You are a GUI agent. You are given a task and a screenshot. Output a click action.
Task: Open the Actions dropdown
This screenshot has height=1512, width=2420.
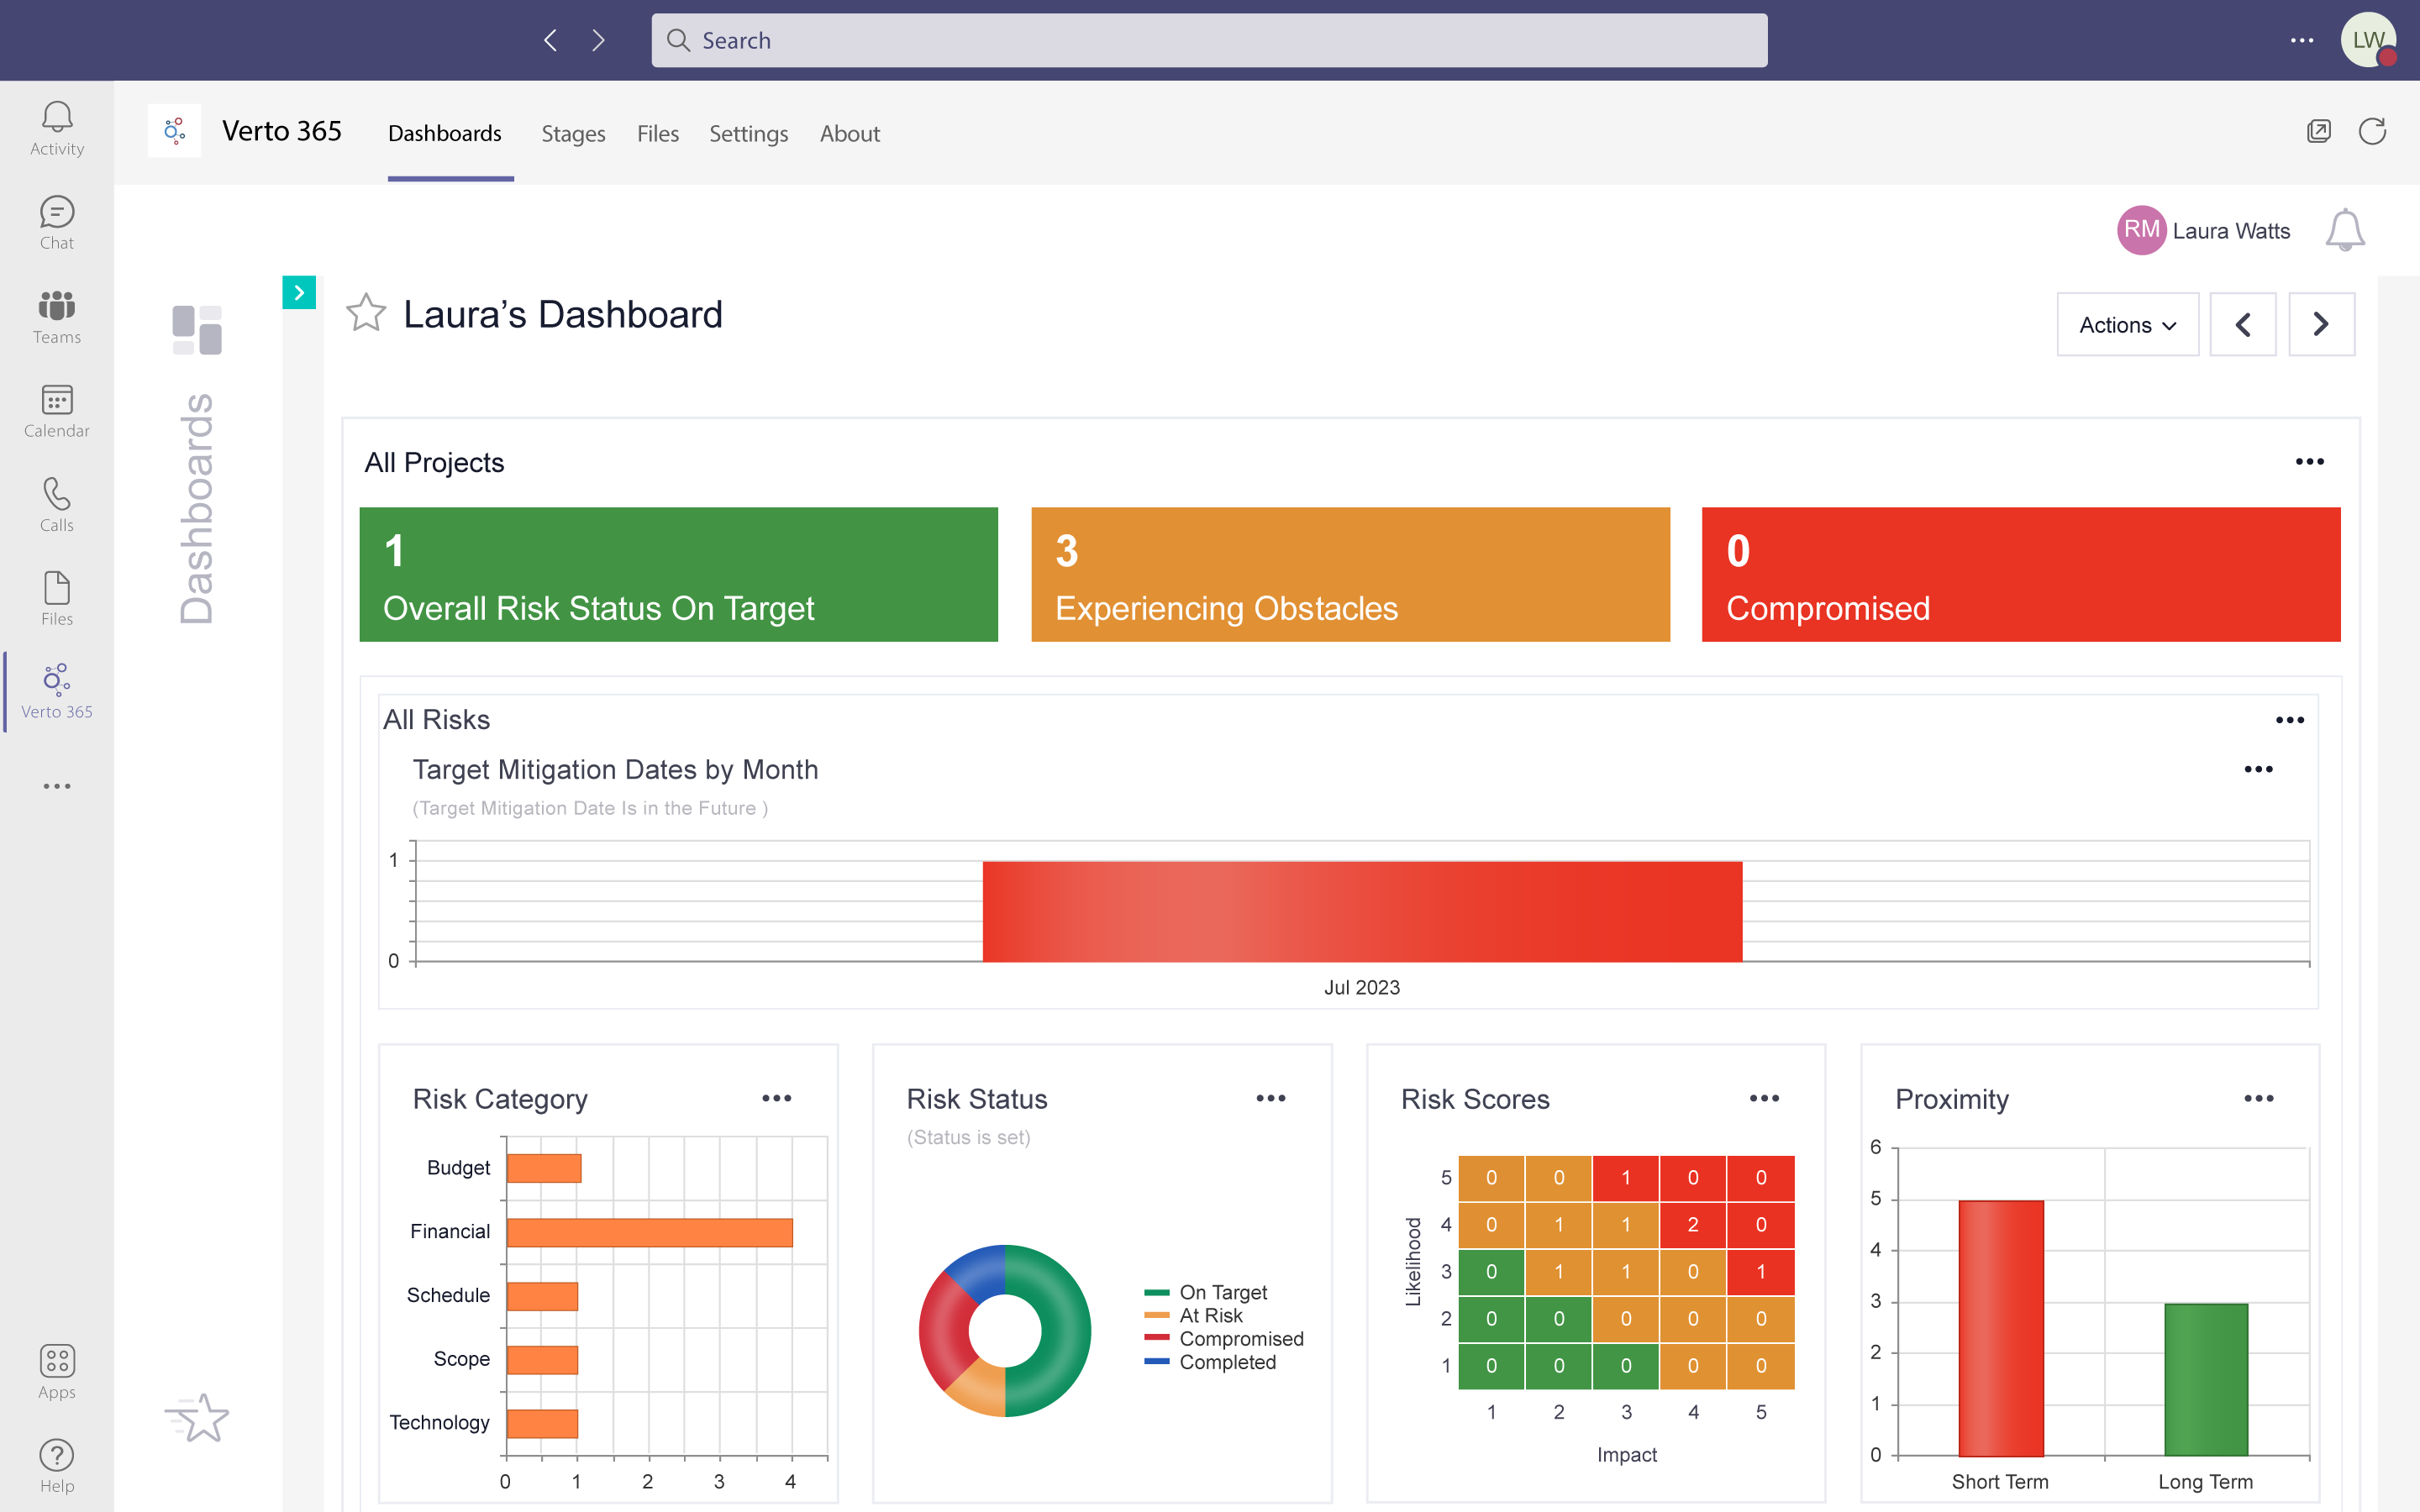(x=2127, y=325)
